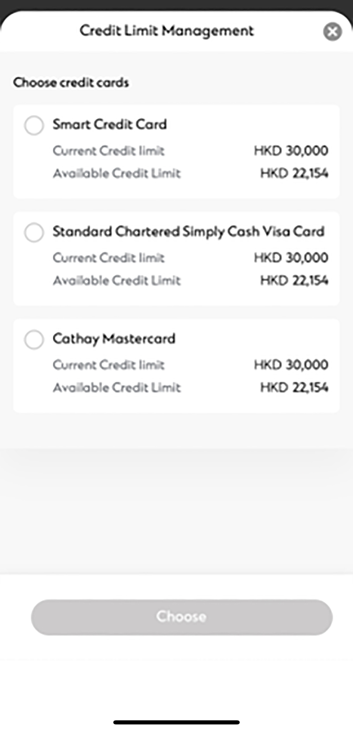Open the Smart Credit Card card panel
This screenshot has width=353, height=731.
(x=176, y=151)
